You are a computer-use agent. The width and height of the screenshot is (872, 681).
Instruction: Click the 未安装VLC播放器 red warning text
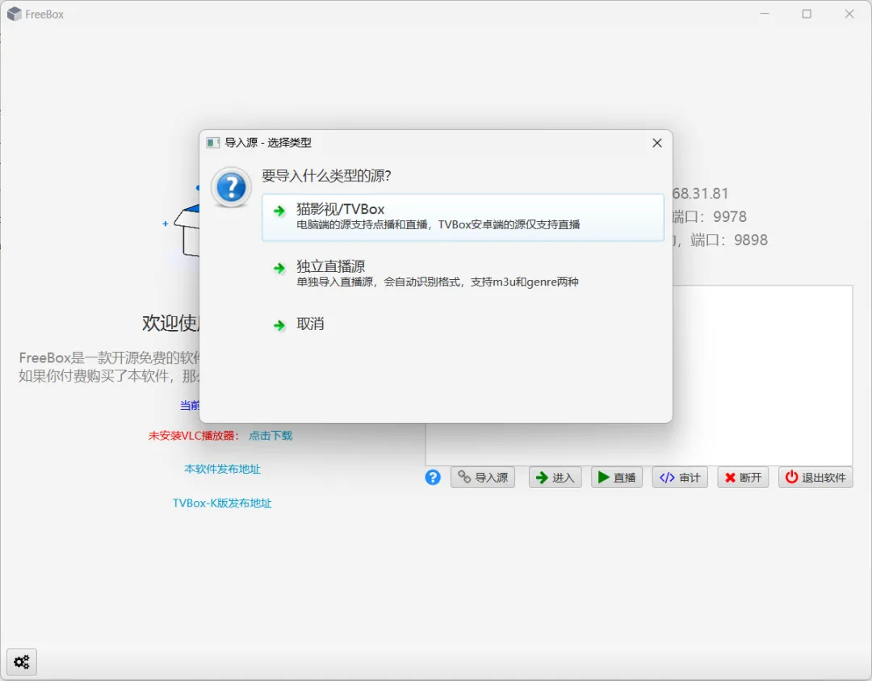click(x=194, y=435)
